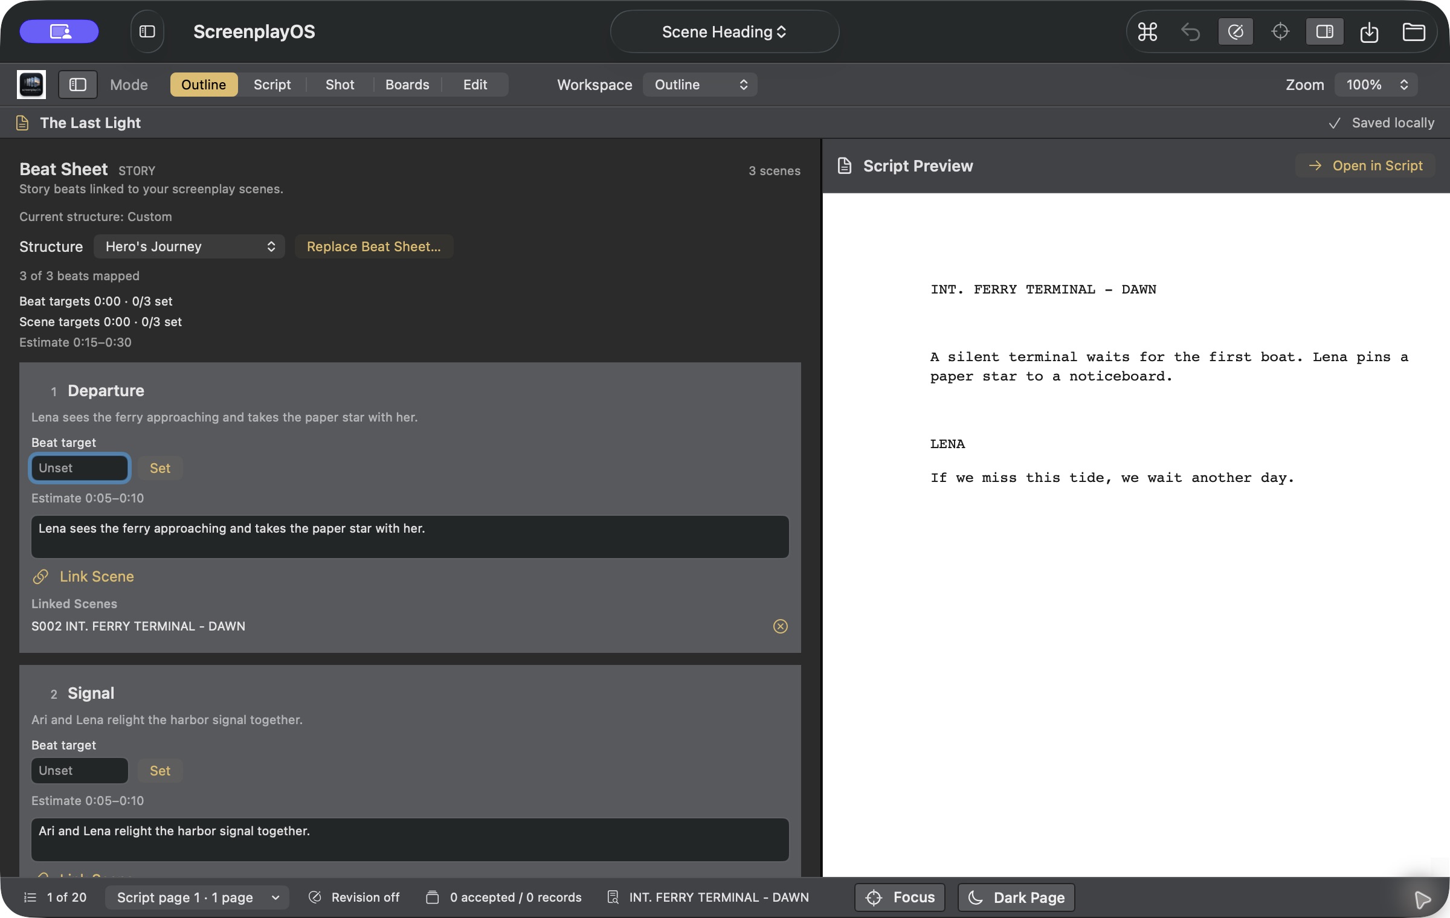This screenshot has height=918, width=1450.
Task: Click the moon icon on Dark Page
Action: click(x=976, y=897)
